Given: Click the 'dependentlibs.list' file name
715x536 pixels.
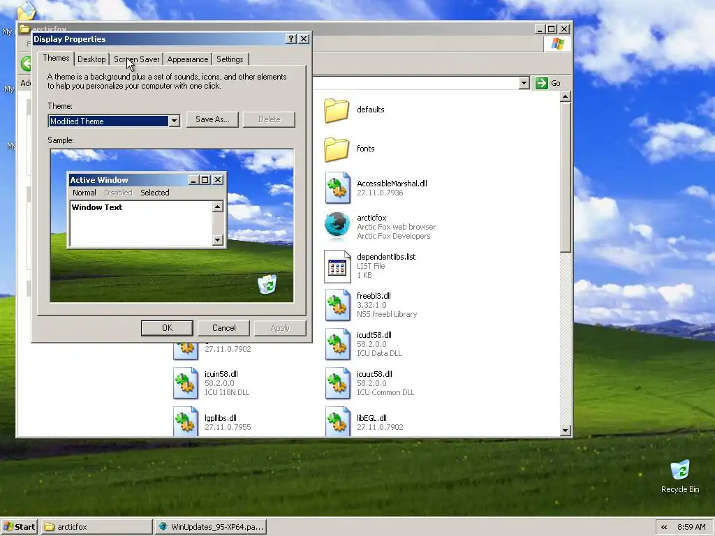Looking at the screenshot, I should pyautogui.click(x=385, y=257).
